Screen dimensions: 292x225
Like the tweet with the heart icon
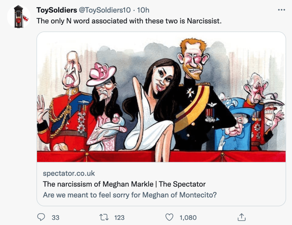click(x=169, y=217)
